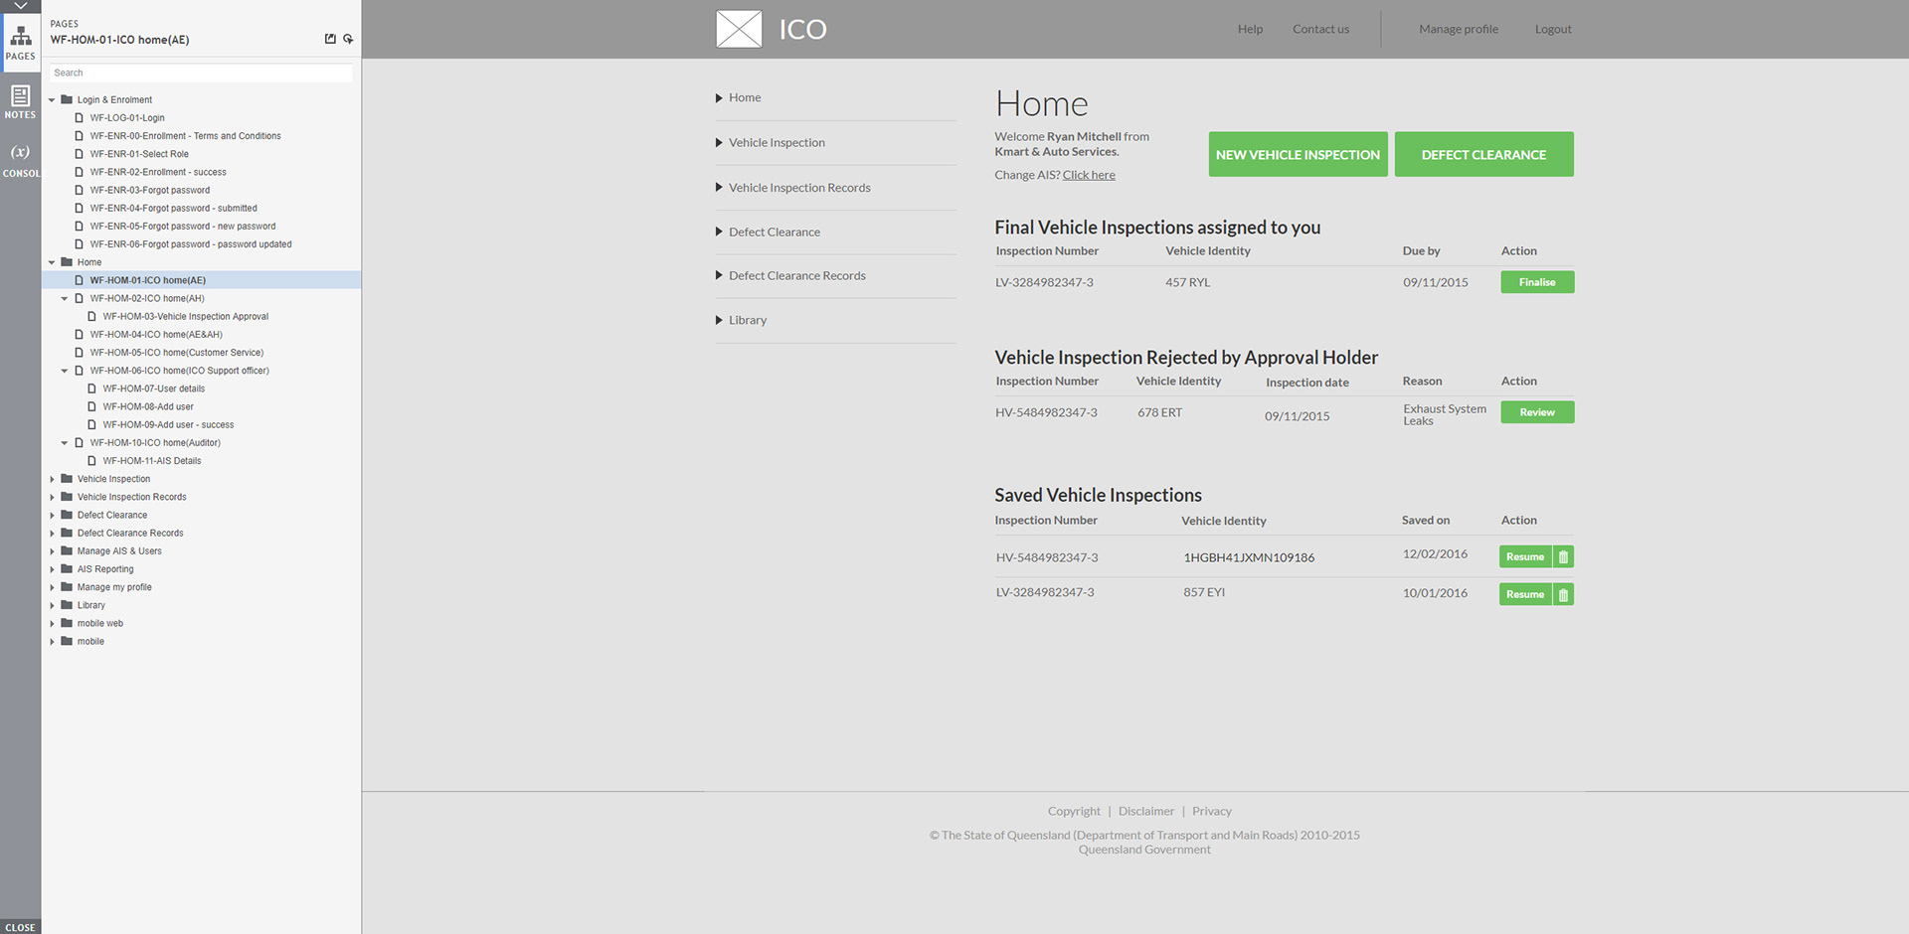Click the page tree Search field
The width and height of the screenshot is (1909, 934).
coord(202,73)
